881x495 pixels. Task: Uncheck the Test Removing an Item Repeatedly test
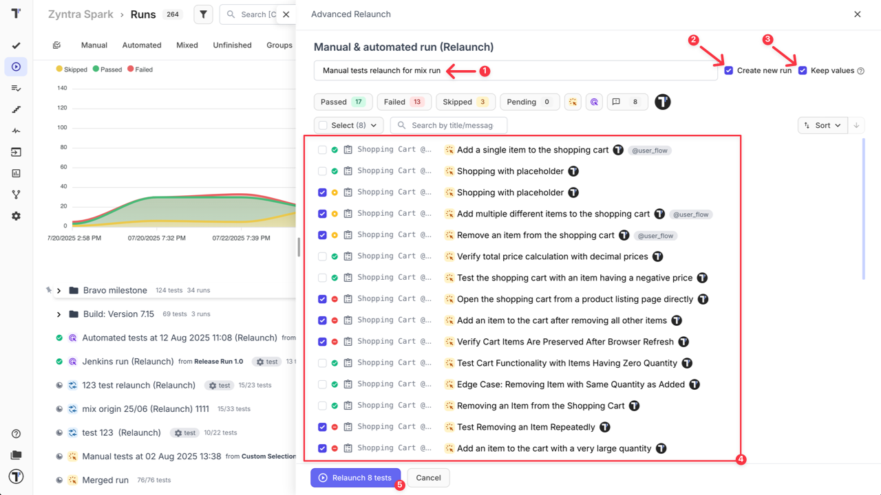click(322, 426)
